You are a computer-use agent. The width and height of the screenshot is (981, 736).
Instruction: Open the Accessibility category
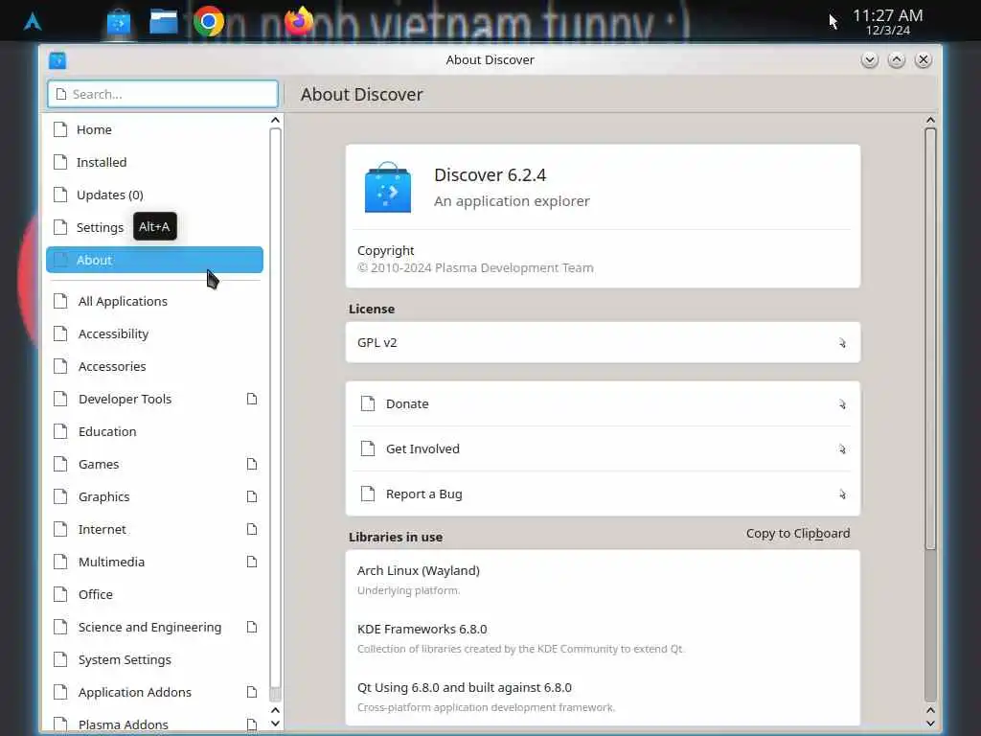pyautogui.click(x=154, y=333)
